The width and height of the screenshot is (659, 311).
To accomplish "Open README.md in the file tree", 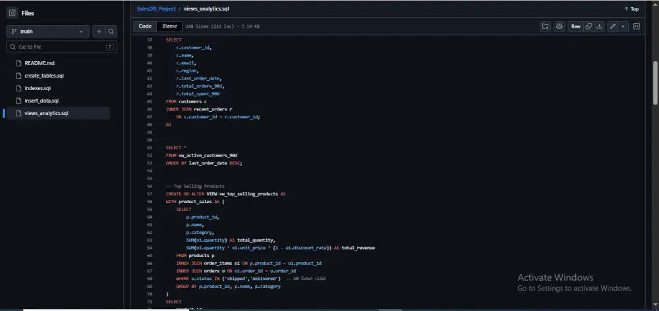I will click(x=40, y=63).
